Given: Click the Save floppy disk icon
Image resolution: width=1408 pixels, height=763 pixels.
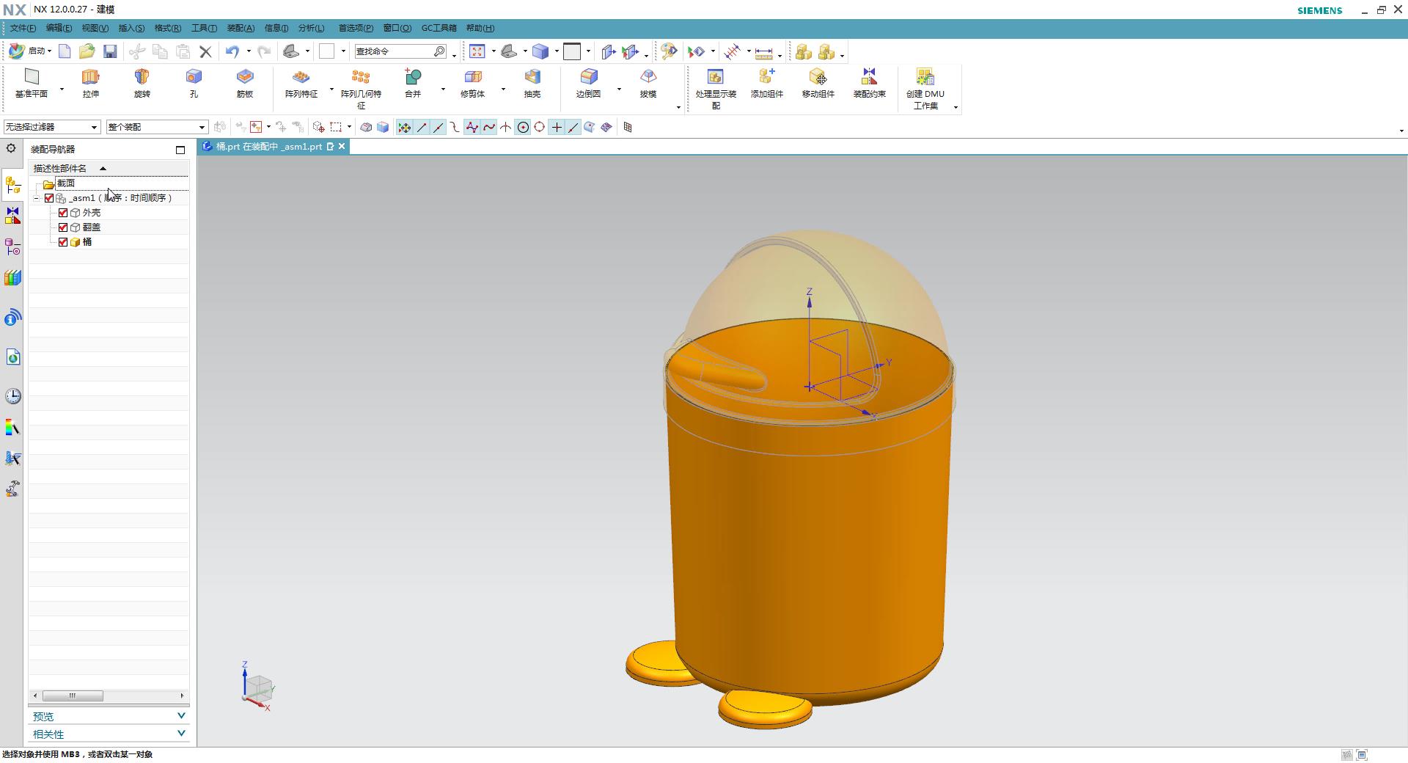Looking at the screenshot, I should (110, 51).
